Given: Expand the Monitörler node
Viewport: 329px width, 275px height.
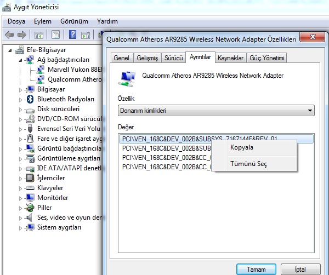Looking at the screenshot, I should pos(20,198).
